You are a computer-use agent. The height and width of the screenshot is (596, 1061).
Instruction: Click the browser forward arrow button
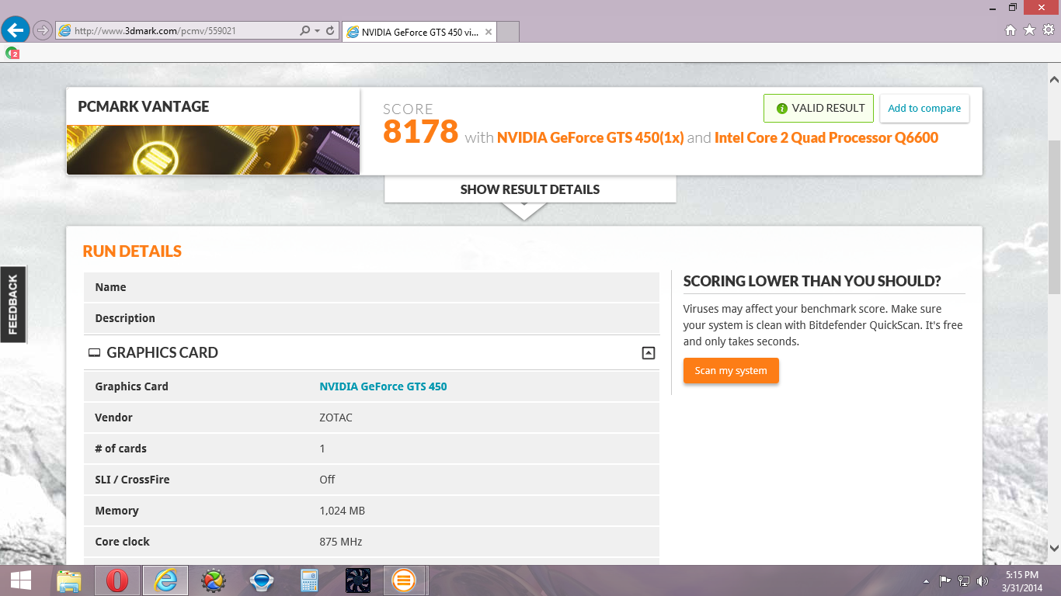(x=43, y=30)
